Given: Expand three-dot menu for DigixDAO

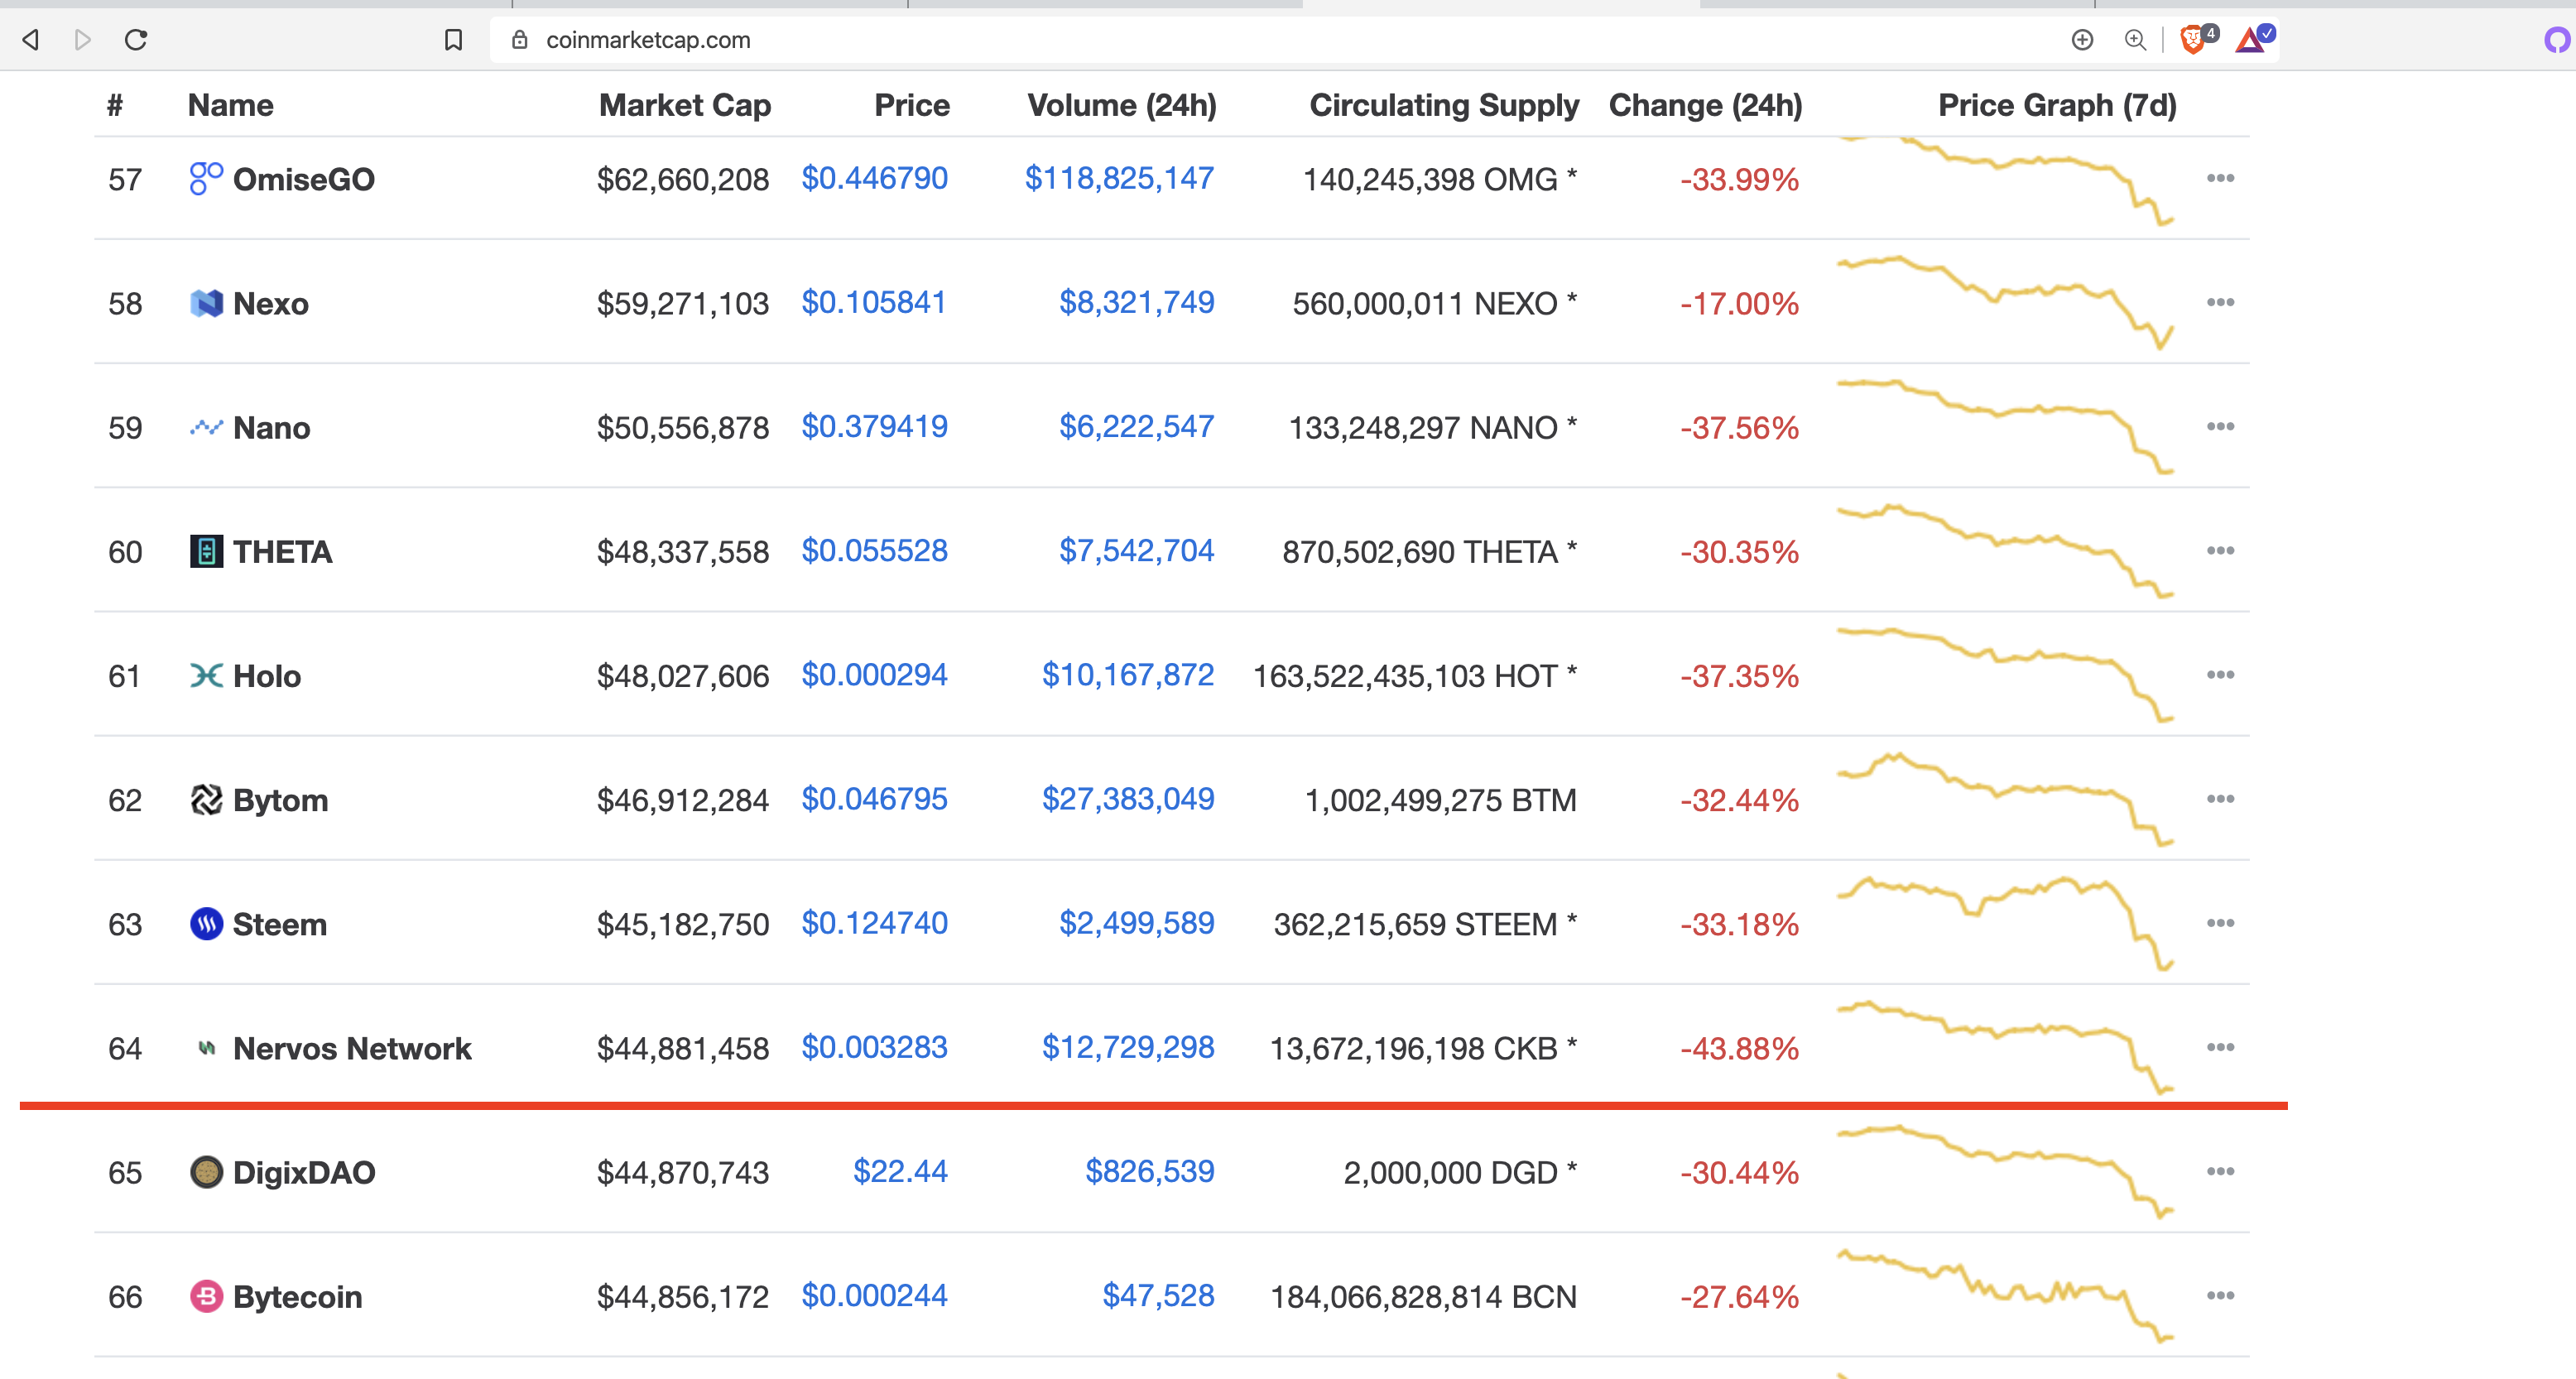Looking at the screenshot, I should coord(2220,1172).
